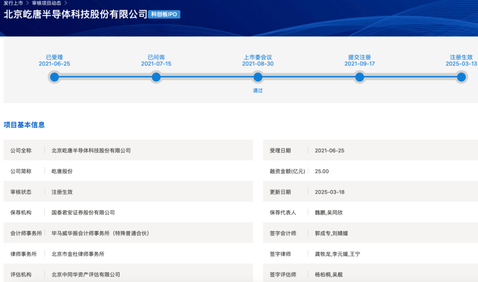Open the 审核项目动态 breadcrumb link
This screenshot has width=478, height=282.
pos(46,3)
